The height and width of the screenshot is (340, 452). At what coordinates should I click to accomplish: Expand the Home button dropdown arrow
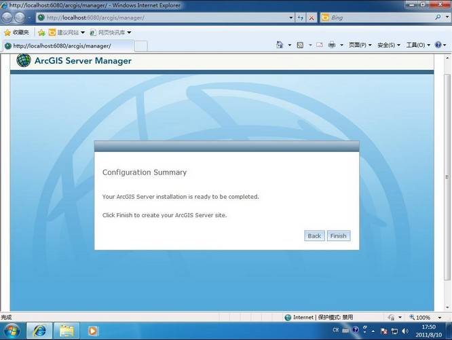(289, 45)
